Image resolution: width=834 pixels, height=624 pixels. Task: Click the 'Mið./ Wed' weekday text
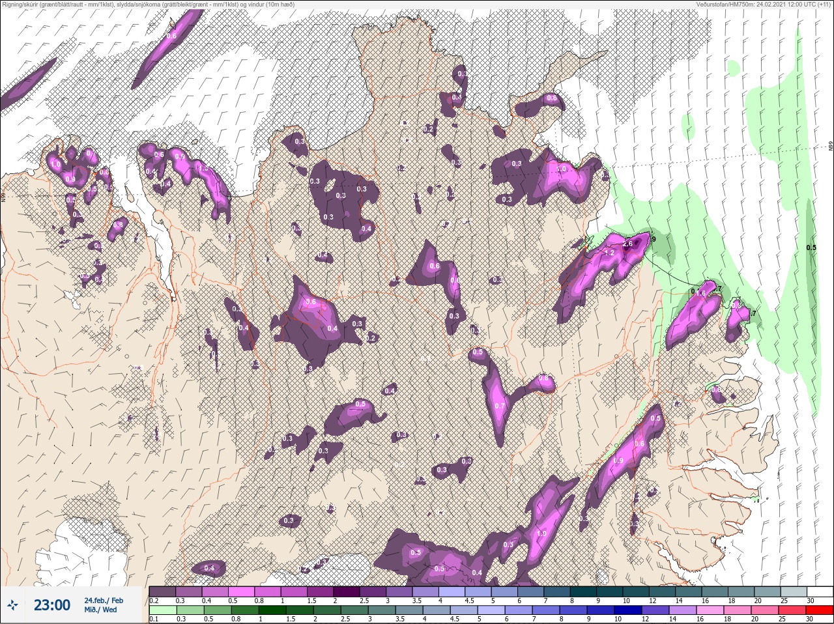(x=100, y=610)
